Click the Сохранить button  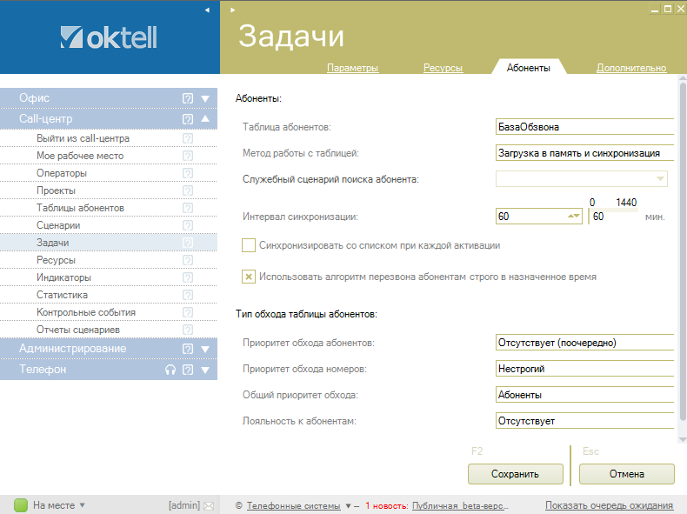[x=515, y=474]
